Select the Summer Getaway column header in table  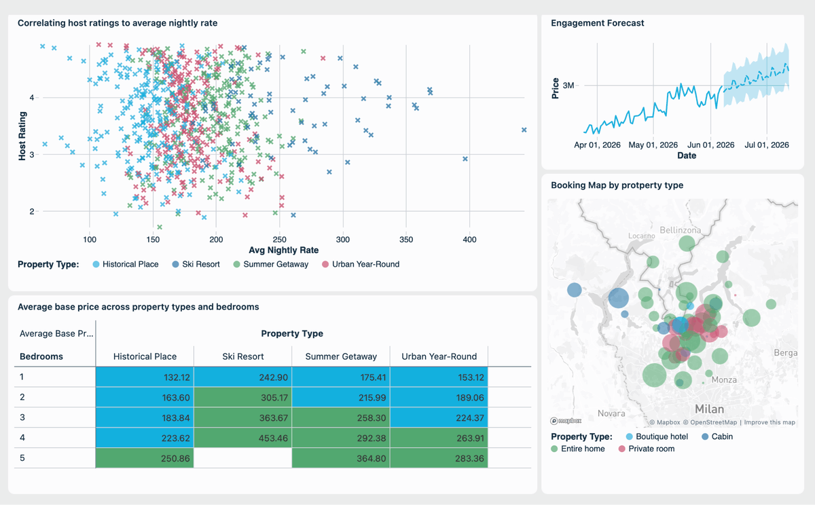[x=341, y=356]
